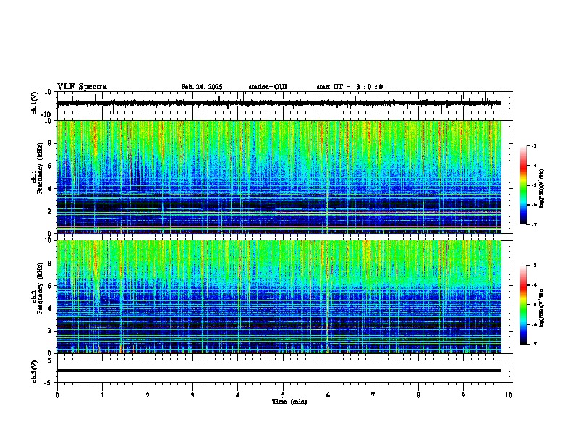This screenshot has height=443, width=573.
Task: Click the ch.2 colorbar log(PSD) unit label
Action: [x=542, y=308]
